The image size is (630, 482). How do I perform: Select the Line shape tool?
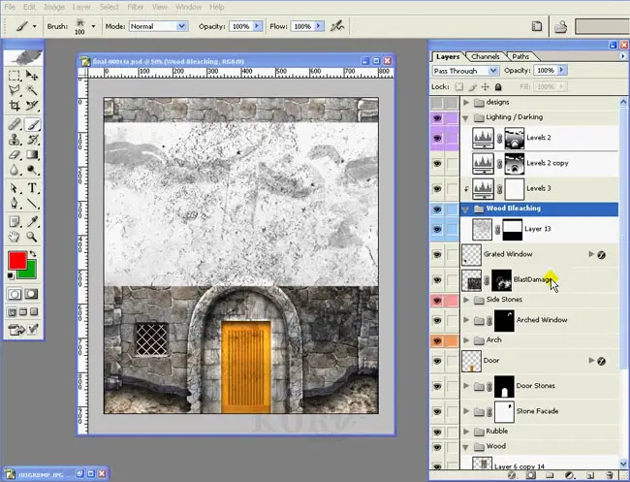coord(32,203)
